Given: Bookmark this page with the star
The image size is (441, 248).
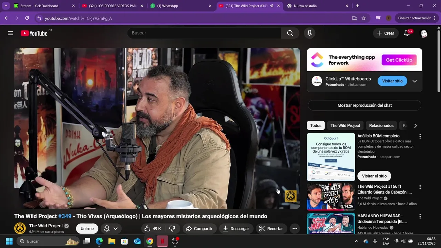Looking at the screenshot, I should [364, 18].
